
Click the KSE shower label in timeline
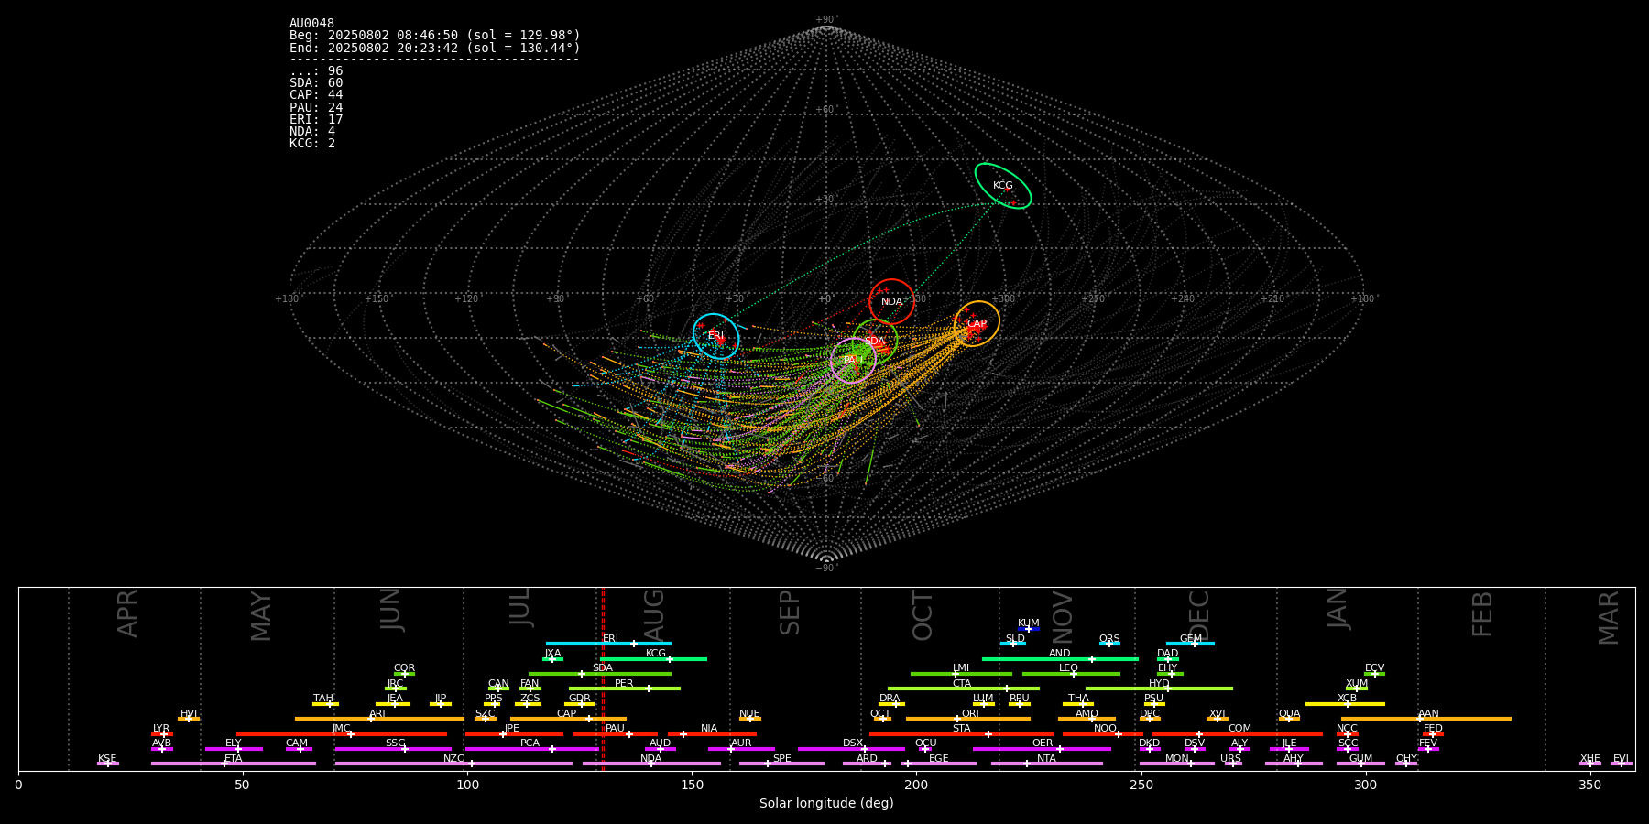point(107,759)
